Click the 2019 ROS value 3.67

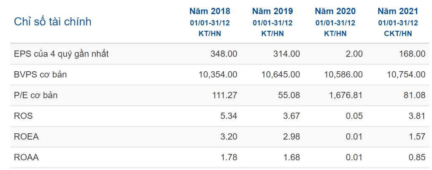(292, 116)
